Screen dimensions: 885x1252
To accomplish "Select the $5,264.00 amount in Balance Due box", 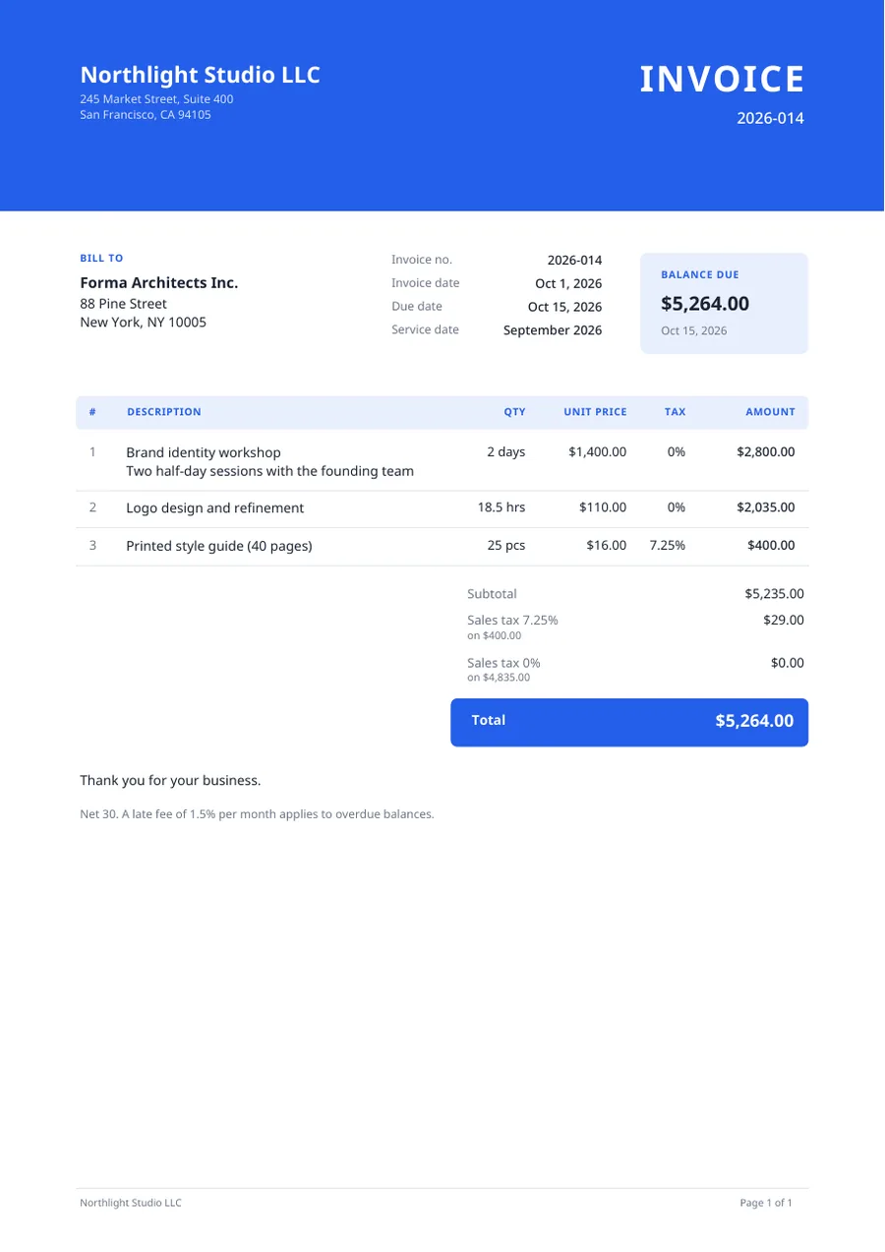I will pos(705,304).
